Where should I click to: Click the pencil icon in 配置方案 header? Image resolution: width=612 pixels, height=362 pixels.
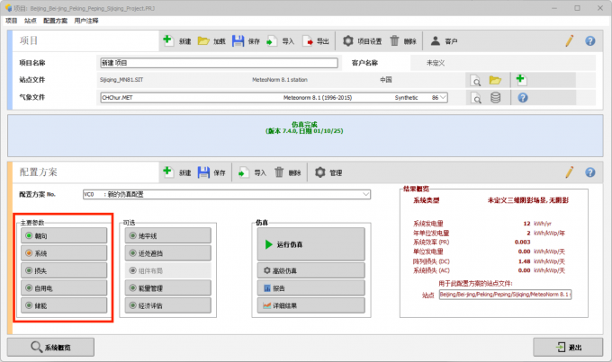coord(569,172)
